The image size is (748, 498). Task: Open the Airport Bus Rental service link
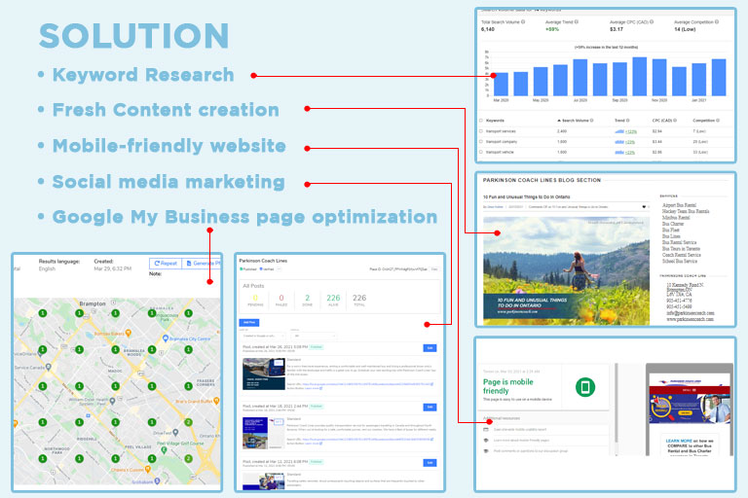pyautogui.click(x=679, y=205)
